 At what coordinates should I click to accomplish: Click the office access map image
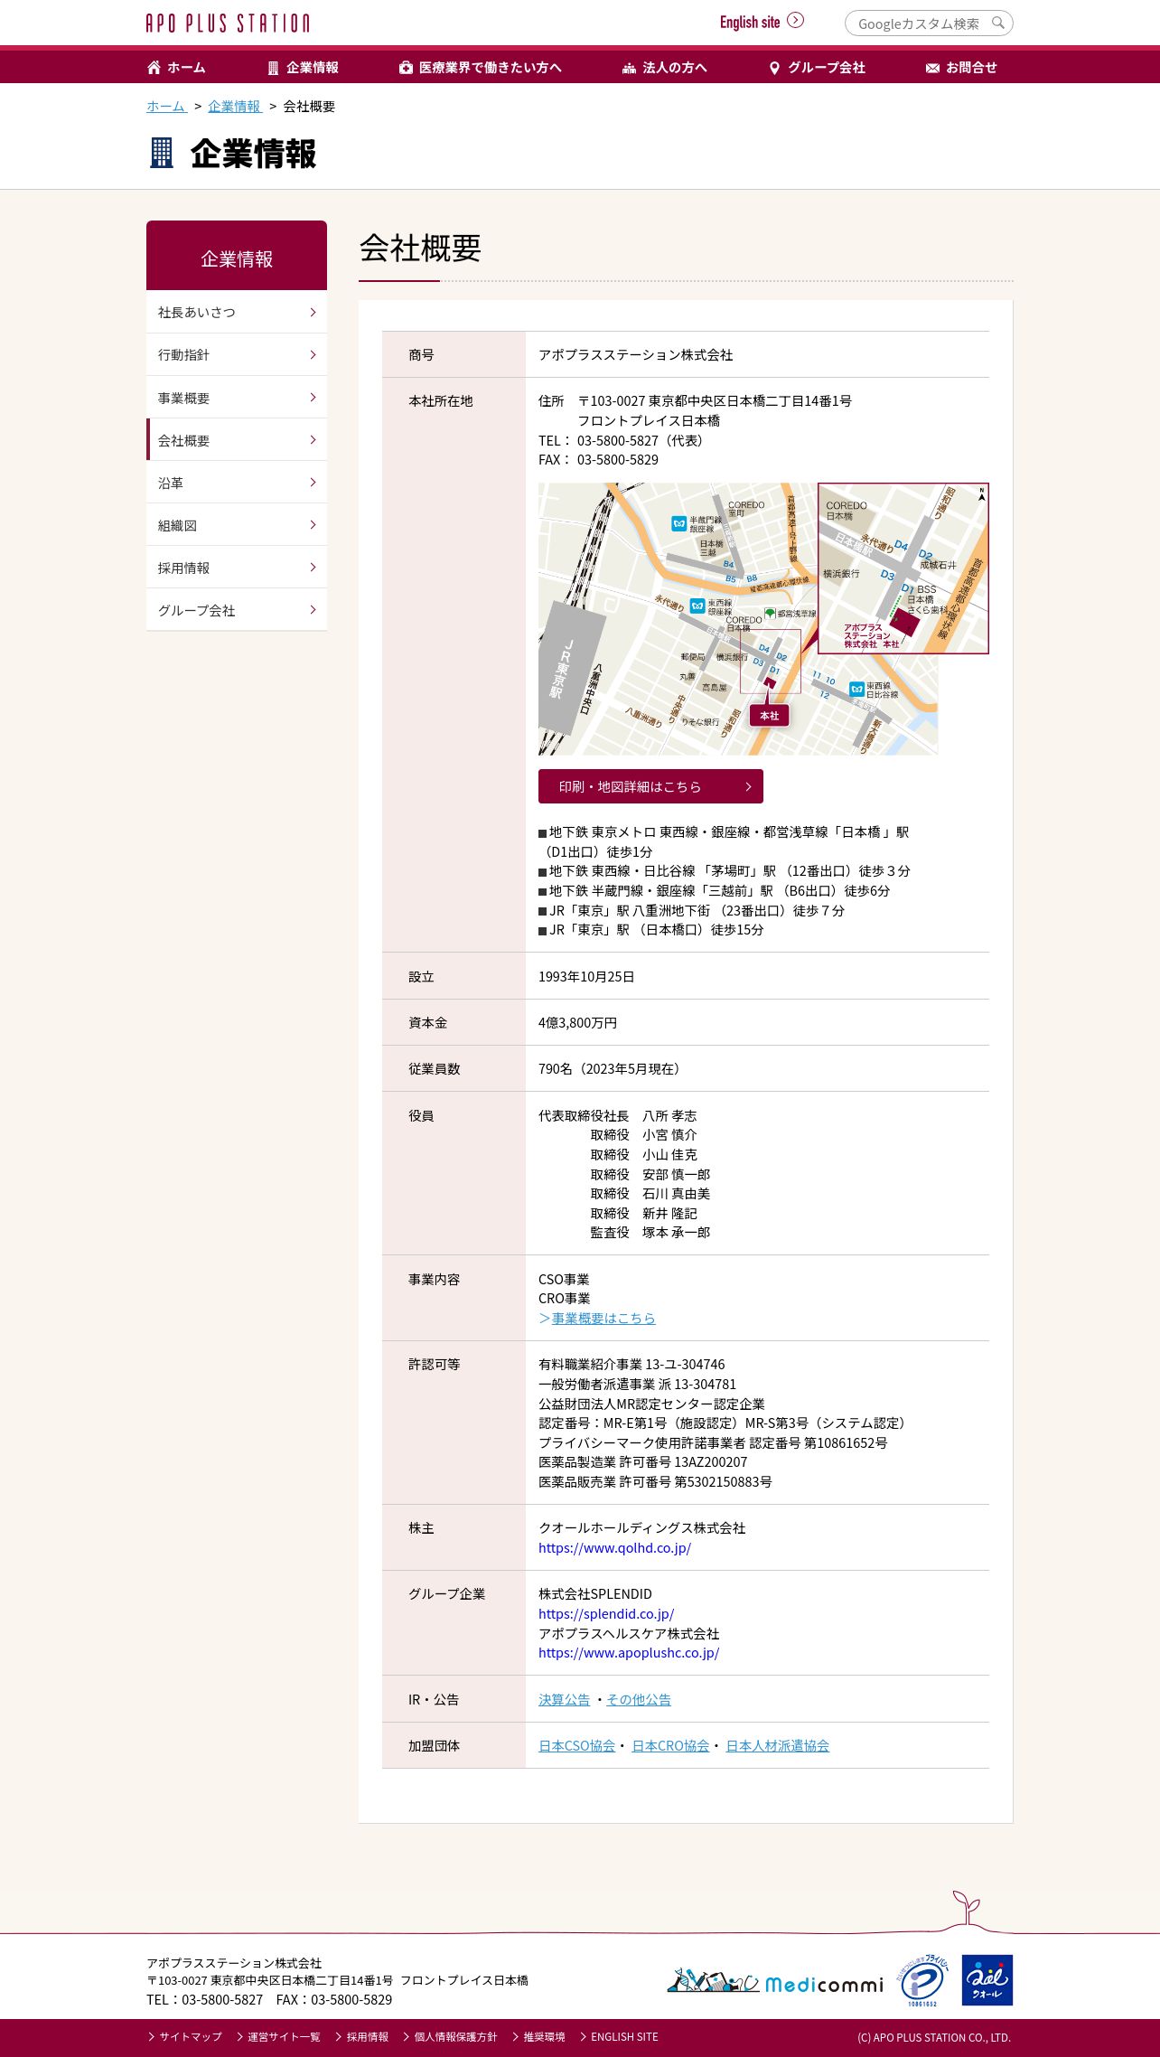coord(763,619)
